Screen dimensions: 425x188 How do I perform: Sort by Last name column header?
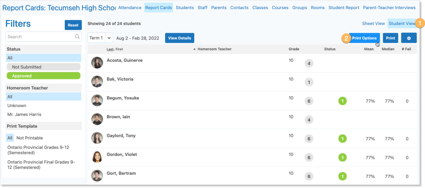coord(110,49)
